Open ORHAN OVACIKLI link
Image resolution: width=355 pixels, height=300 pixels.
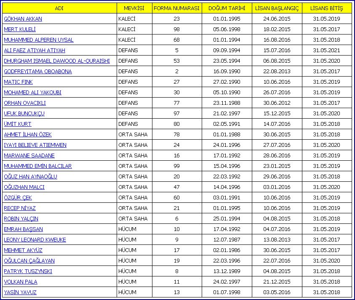click(x=25, y=103)
